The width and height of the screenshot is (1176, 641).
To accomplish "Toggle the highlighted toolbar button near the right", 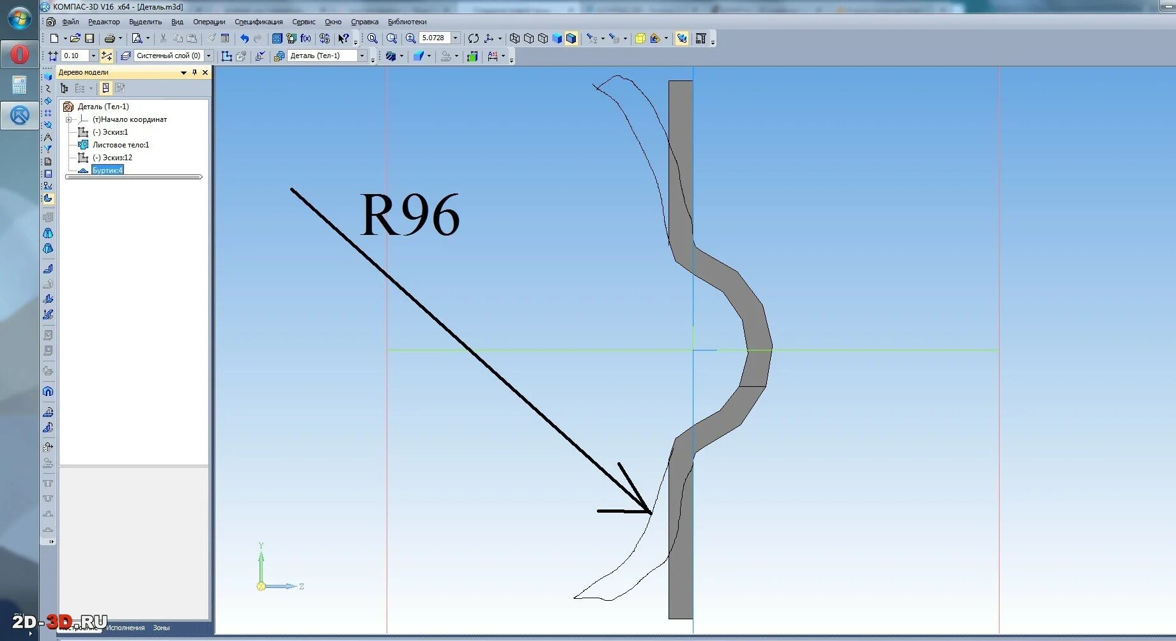I will click(x=682, y=38).
